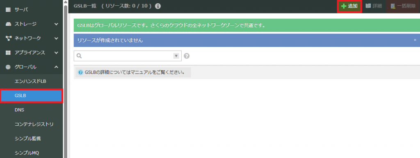Open the search filter dropdown arrow

coord(176,56)
